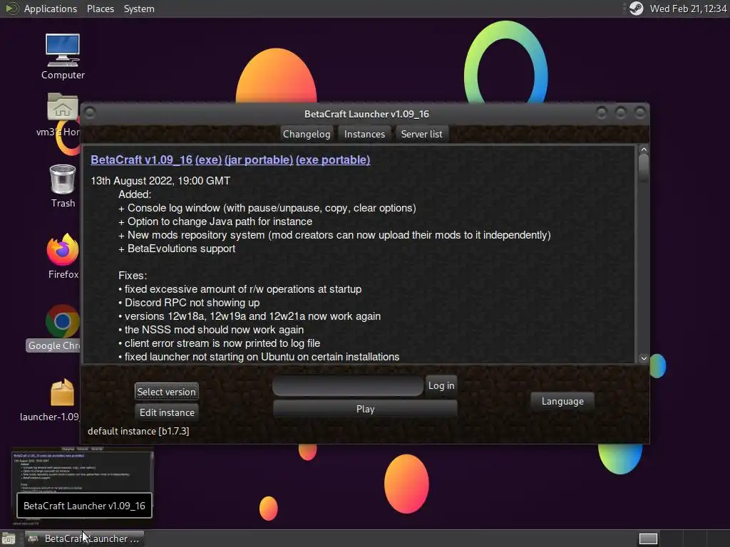Switch to the Instances tab
This screenshot has height=547, width=730.
point(364,134)
